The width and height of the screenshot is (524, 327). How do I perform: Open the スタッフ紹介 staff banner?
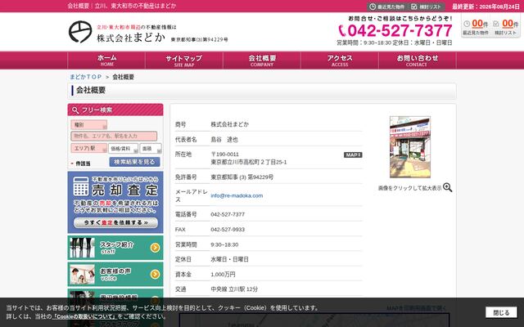pyautogui.click(x=115, y=248)
